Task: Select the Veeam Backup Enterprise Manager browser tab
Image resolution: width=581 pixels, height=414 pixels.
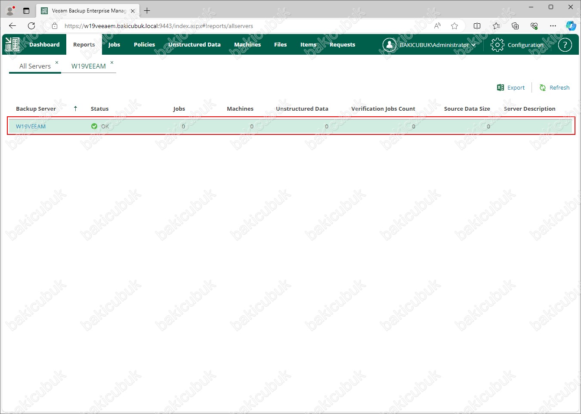Action: pos(89,11)
